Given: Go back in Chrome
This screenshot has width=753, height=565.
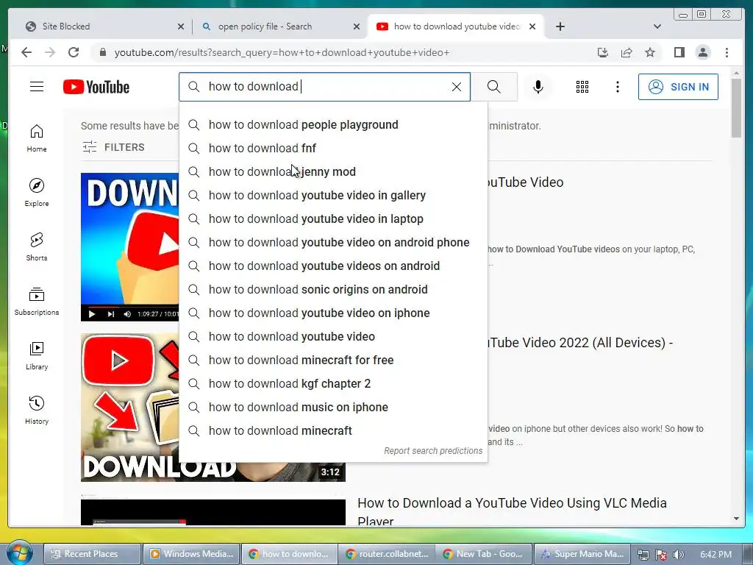Looking at the screenshot, I should [x=26, y=52].
